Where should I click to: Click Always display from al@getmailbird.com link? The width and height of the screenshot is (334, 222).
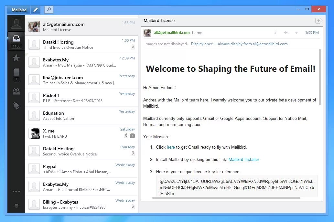point(253,44)
